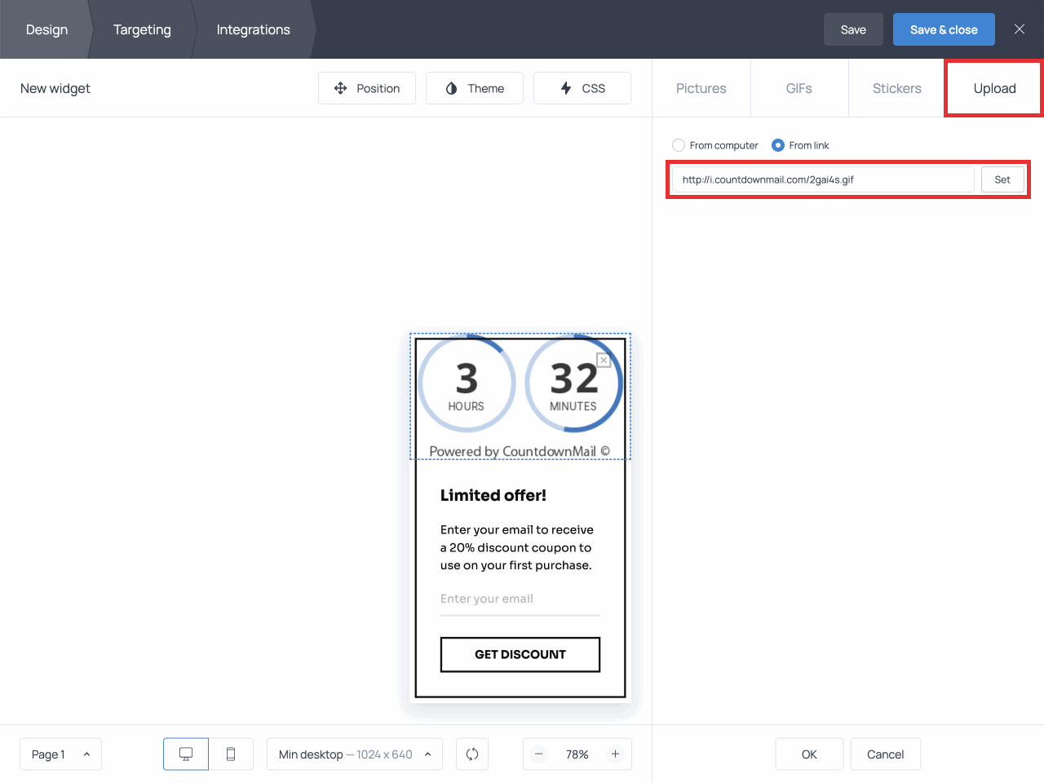Open the Position settings
This screenshot has width=1044, height=783.
pos(367,87)
